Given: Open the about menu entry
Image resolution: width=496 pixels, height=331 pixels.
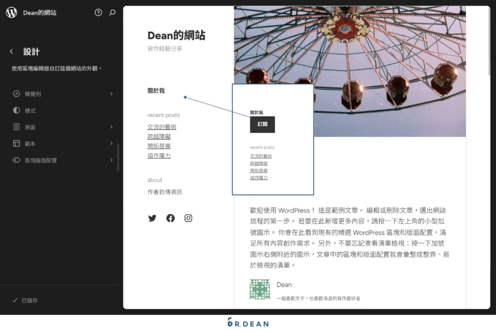Looking at the screenshot, I should pos(155,180).
